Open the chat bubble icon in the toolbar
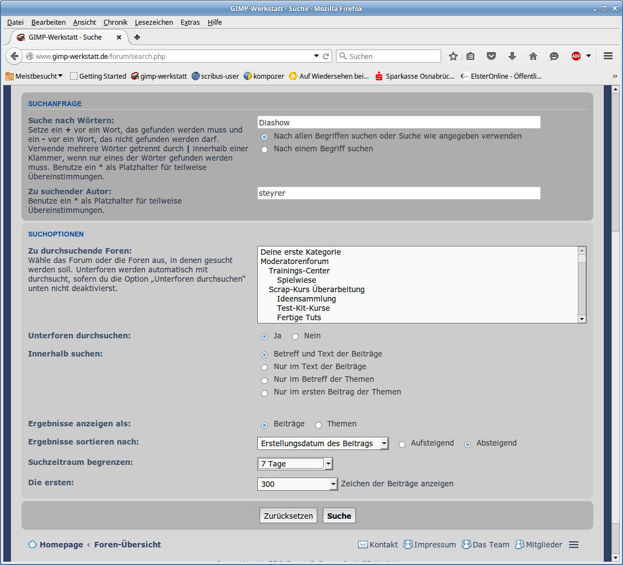The height and width of the screenshot is (565, 623). (x=554, y=56)
